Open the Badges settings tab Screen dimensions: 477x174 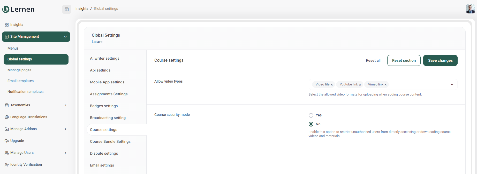(104, 106)
